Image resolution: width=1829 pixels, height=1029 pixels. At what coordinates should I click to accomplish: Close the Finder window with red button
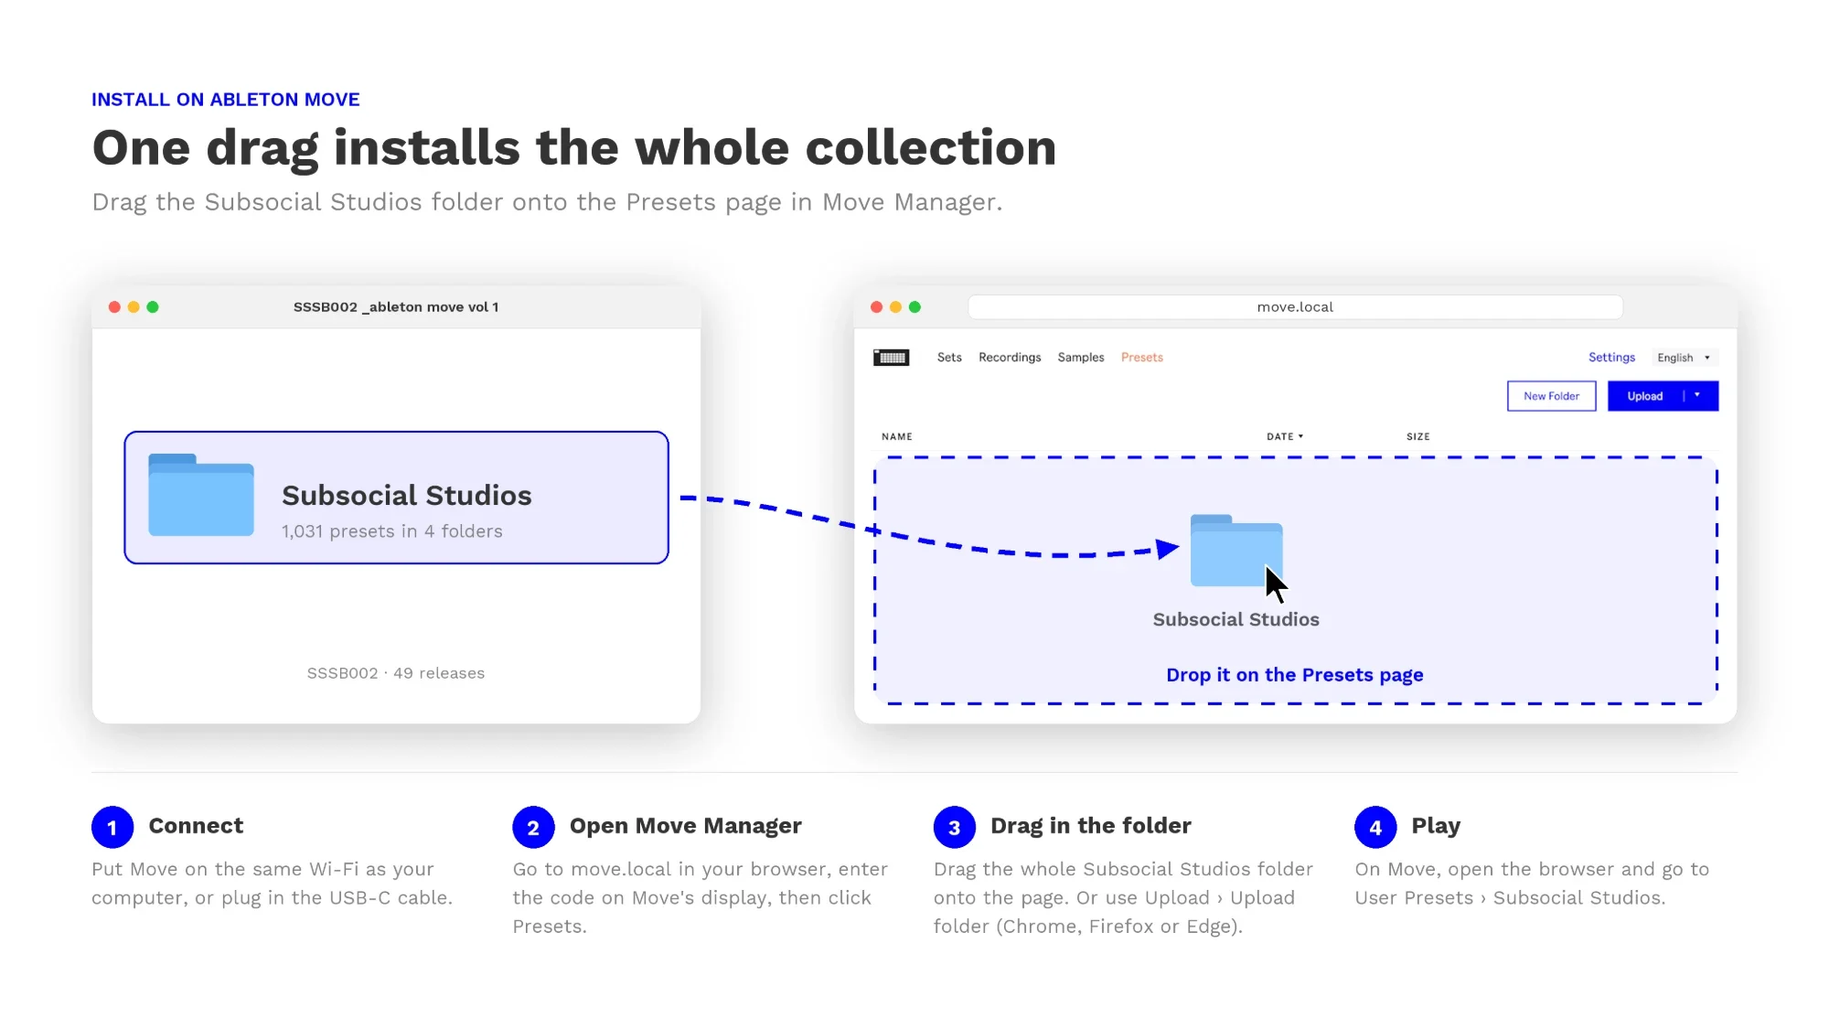(114, 307)
